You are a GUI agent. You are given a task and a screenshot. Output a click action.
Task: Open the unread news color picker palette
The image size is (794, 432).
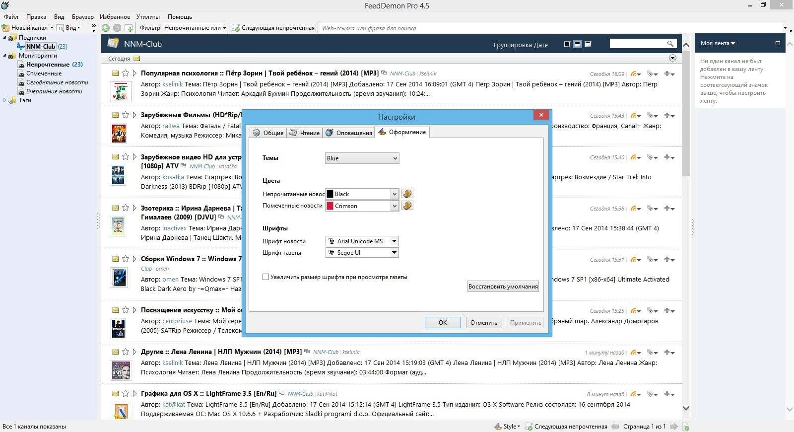point(407,194)
